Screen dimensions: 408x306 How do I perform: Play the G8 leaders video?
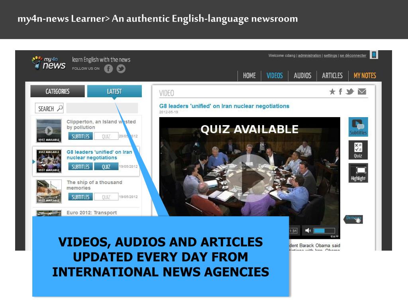(250, 178)
